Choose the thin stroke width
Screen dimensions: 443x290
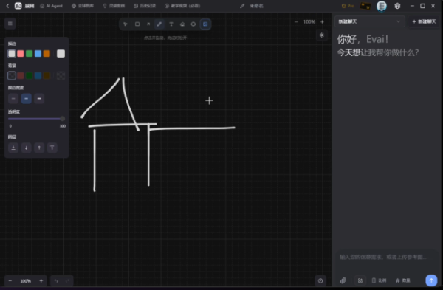(x=13, y=99)
